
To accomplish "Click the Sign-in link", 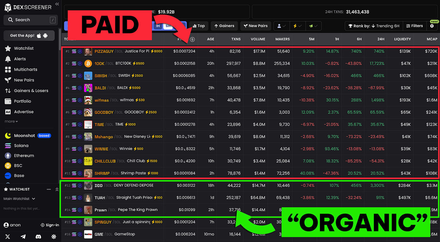I will (50, 225).
